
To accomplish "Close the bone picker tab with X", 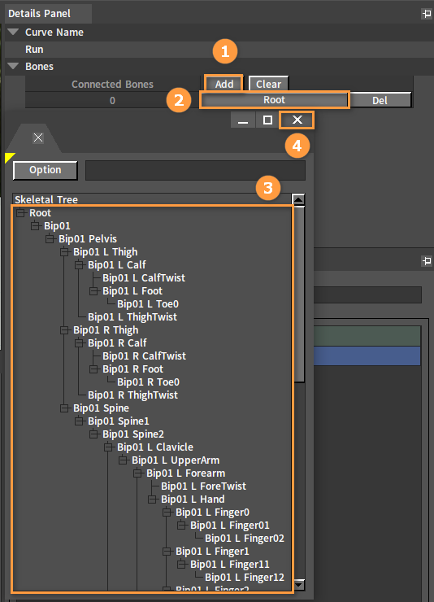I will click(38, 137).
